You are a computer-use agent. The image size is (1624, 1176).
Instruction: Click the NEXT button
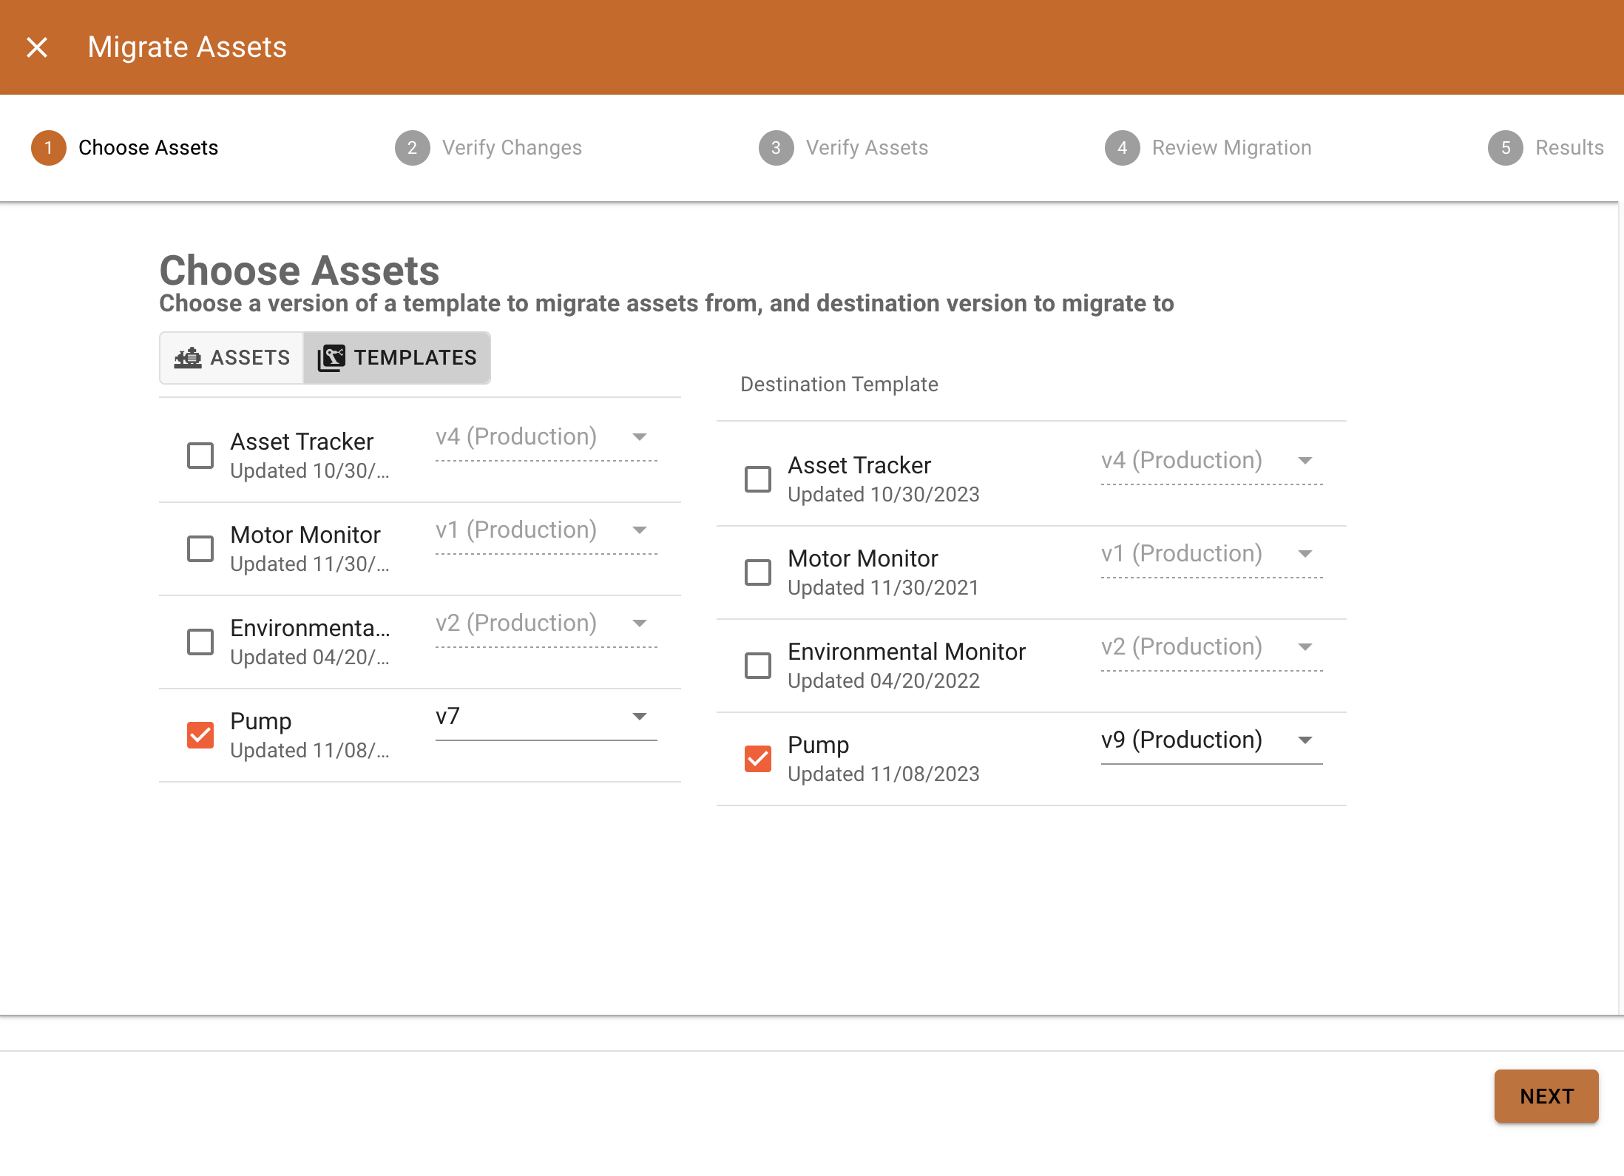[1546, 1096]
